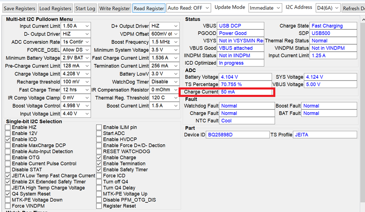Check the Turn off Q4 checkbox
Screen dimensions: 365x212
(99, 181)
